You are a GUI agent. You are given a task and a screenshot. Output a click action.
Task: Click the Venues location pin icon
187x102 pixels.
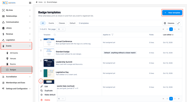tap(7, 59)
